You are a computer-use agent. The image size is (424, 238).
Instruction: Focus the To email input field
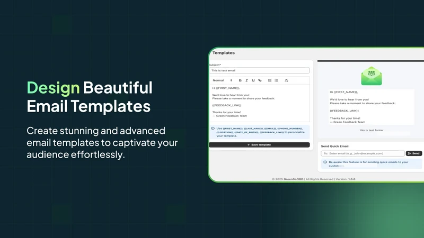[363, 153]
